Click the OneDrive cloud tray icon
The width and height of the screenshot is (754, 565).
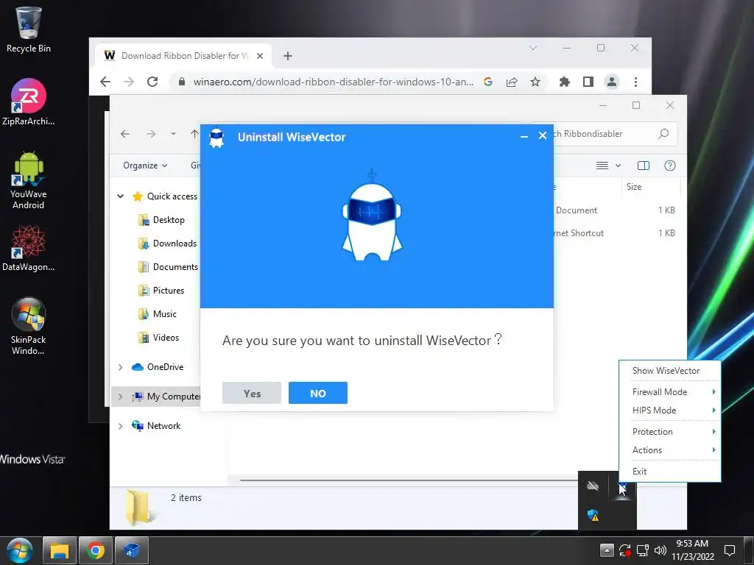593,486
